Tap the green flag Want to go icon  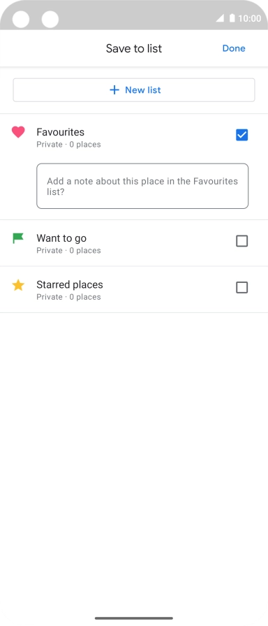[x=18, y=238]
